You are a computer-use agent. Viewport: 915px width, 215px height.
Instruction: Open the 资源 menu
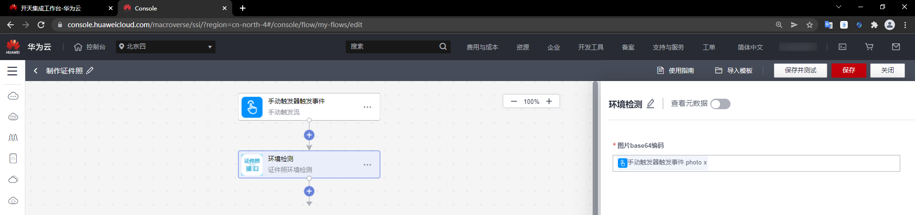[x=523, y=47]
